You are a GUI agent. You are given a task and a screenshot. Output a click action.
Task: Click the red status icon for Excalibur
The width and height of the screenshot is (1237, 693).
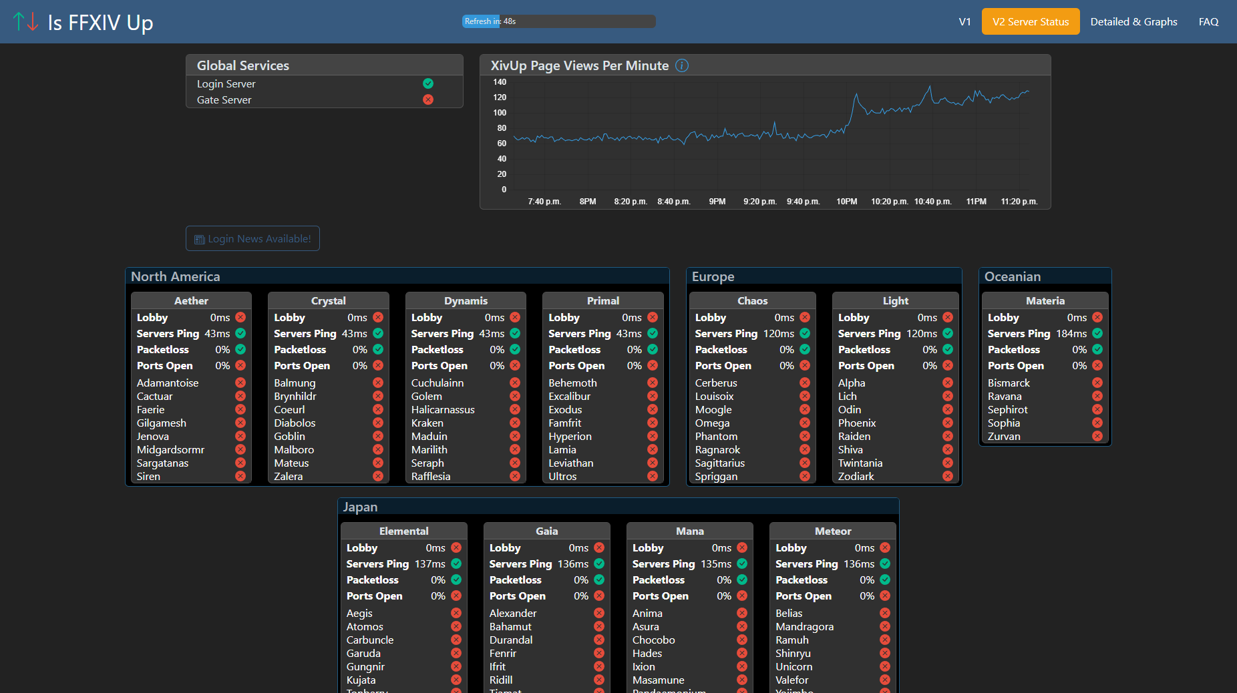coord(653,396)
